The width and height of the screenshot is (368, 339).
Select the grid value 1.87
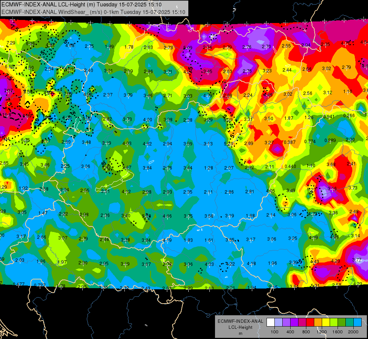pyautogui.click(x=289, y=118)
